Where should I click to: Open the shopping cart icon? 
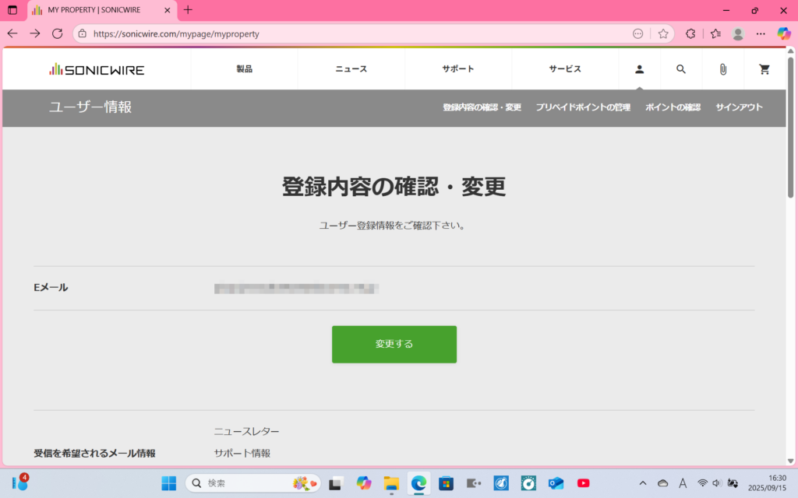pos(764,69)
